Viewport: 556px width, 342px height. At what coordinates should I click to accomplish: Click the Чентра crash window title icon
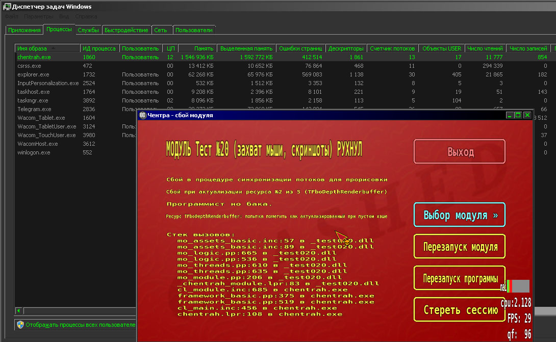click(143, 115)
